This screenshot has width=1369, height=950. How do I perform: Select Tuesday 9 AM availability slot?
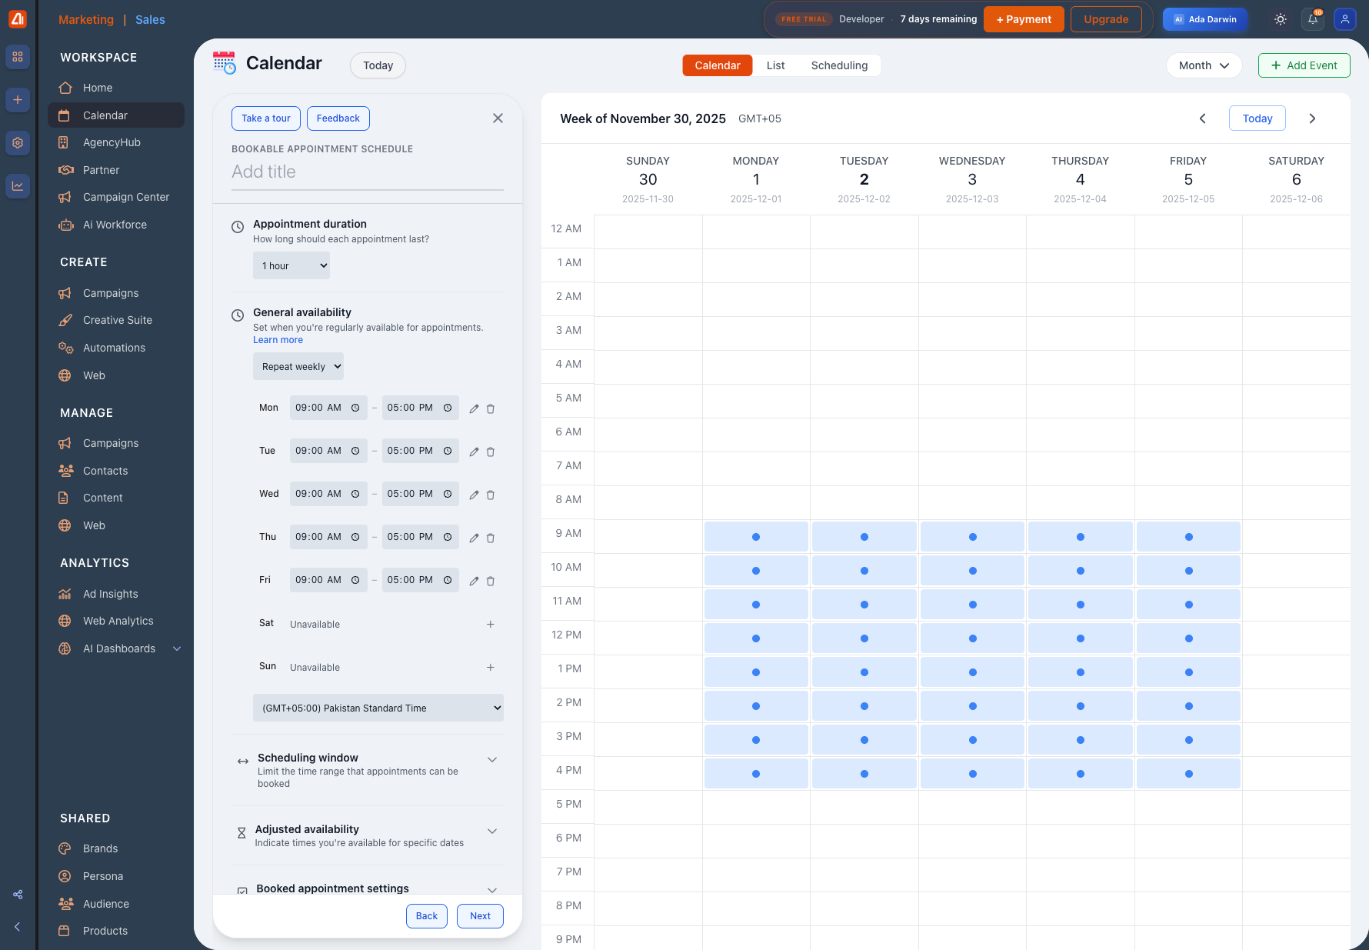click(864, 536)
